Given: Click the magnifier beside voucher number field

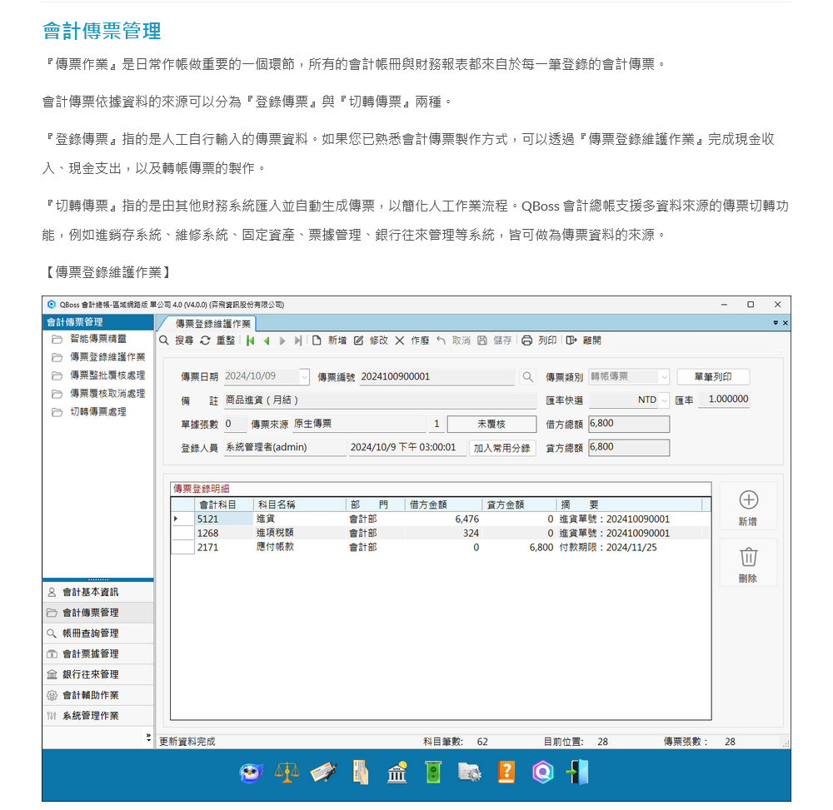Looking at the screenshot, I should [527, 377].
